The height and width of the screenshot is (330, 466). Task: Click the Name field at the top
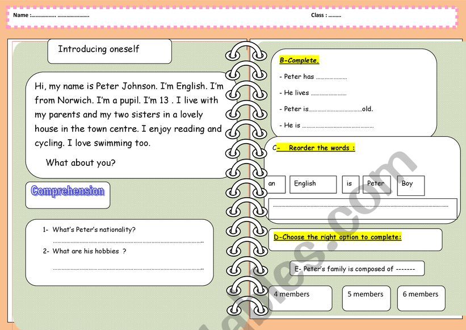tap(57, 15)
